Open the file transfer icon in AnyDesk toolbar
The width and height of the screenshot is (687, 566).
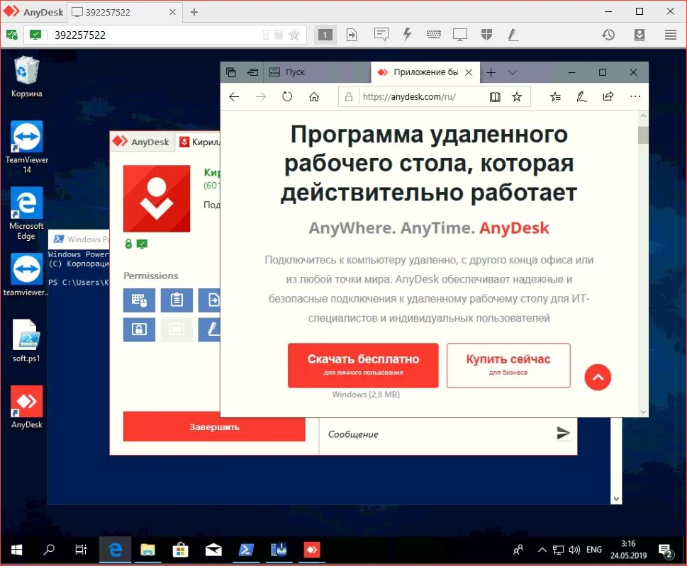[x=352, y=35]
